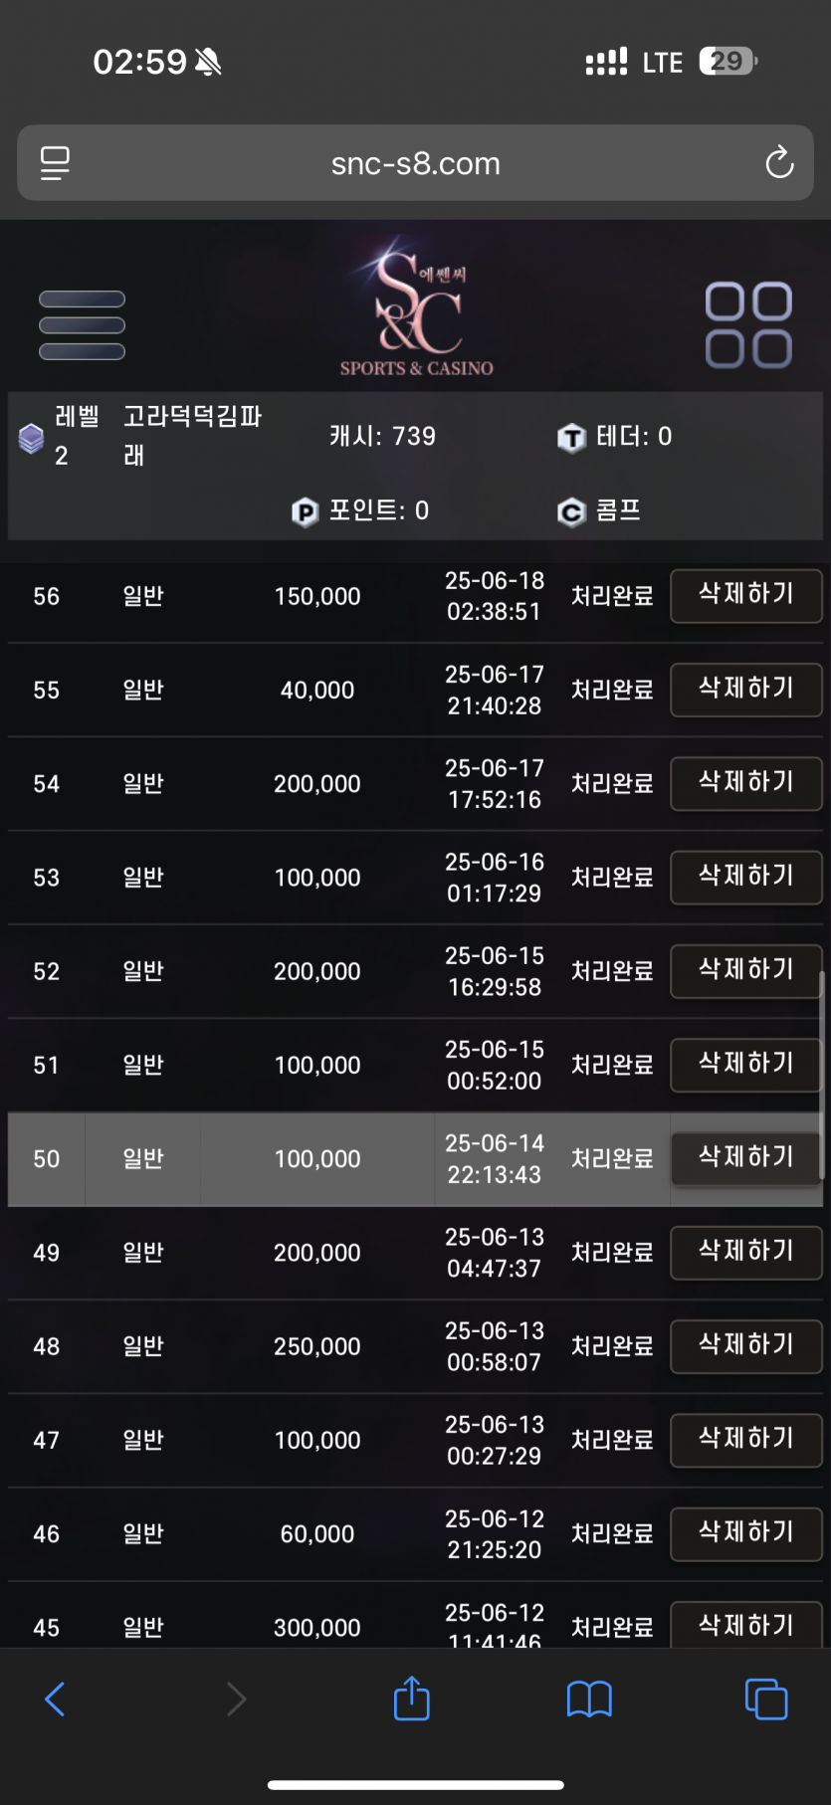This screenshot has width=831, height=1805.
Task: Reload the page with refresh icon
Action: click(779, 162)
